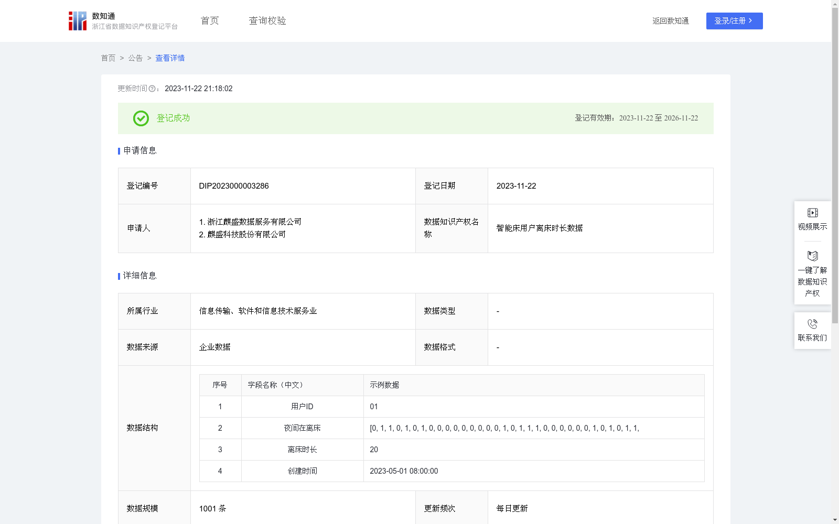This screenshot has height=524, width=839.
Task: Click the 视频展示 side panel label
Action: coord(813,226)
